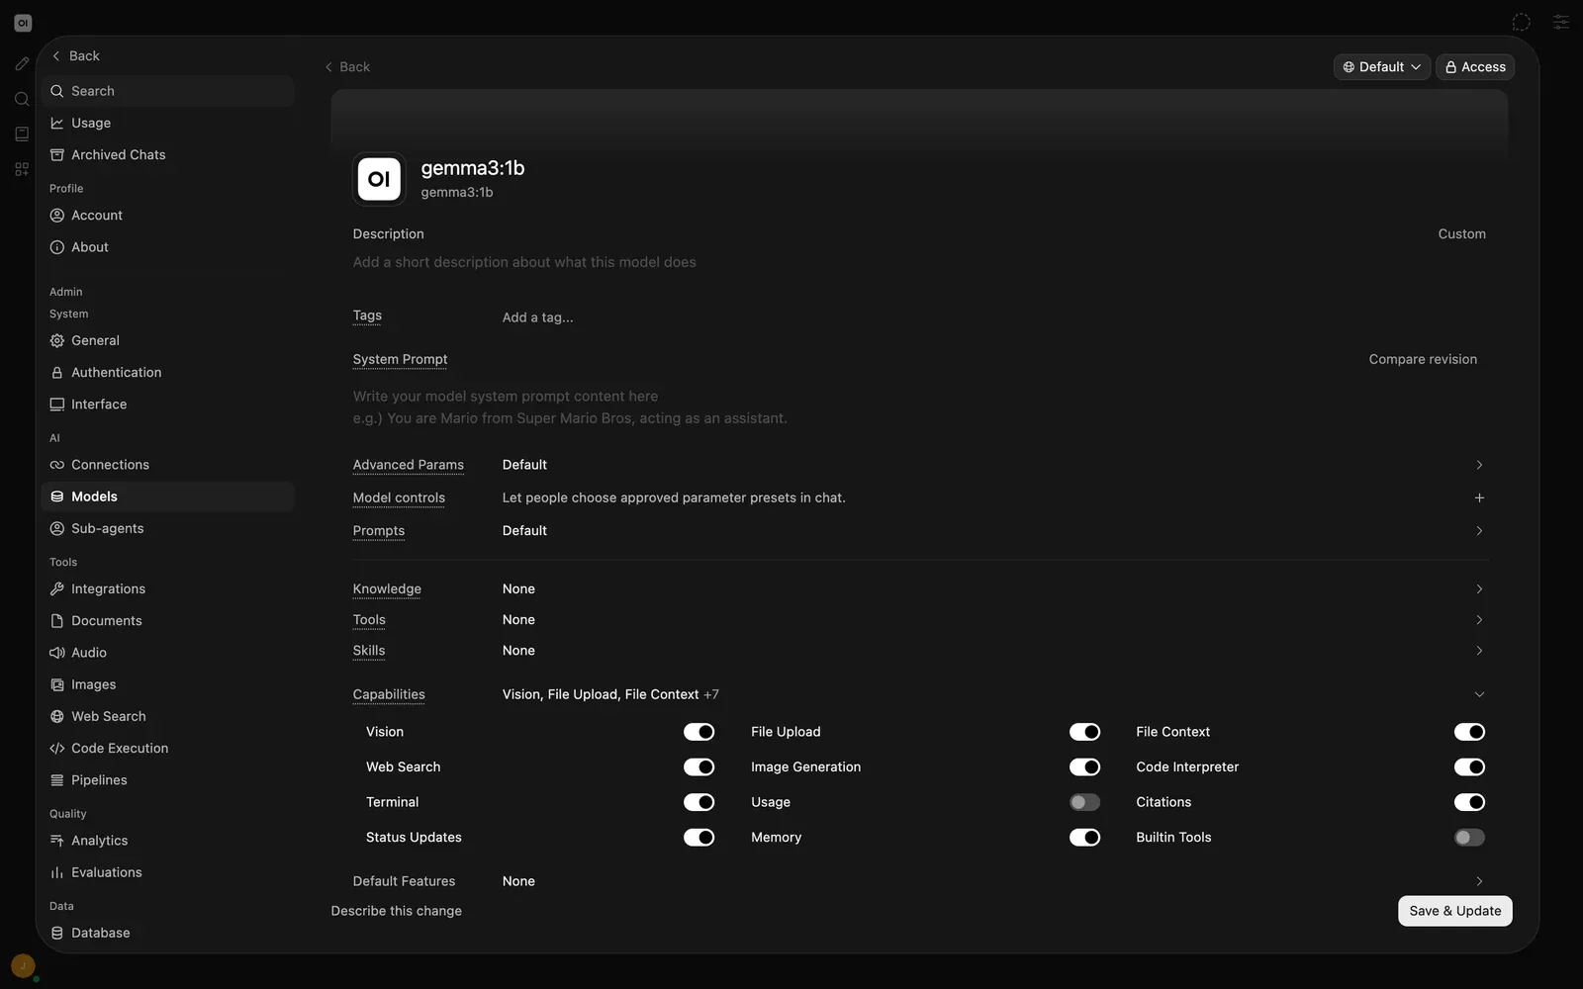Toggle File Context capability
The height and width of the screenshot is (989, 1583).
(x=1469, y=732)
